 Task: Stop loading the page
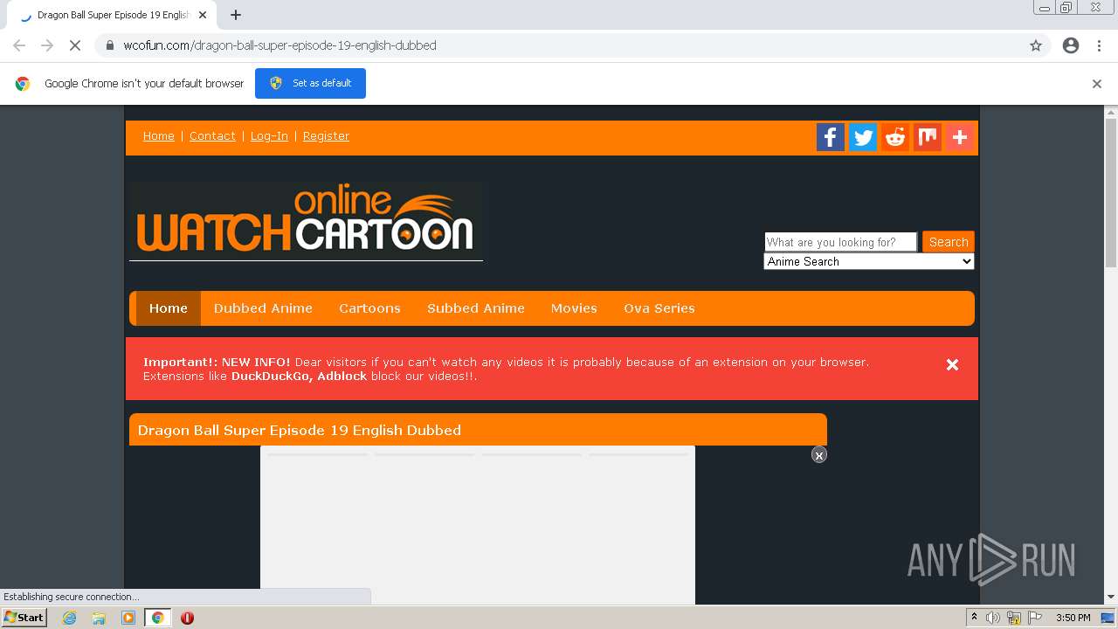point(75,45)
